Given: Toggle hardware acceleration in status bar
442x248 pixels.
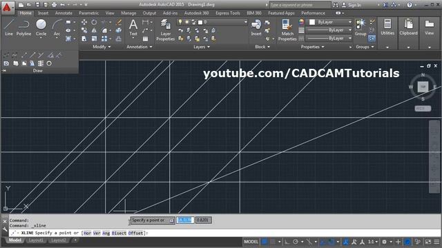Looking at the screenshot, I should coord(407,242).
